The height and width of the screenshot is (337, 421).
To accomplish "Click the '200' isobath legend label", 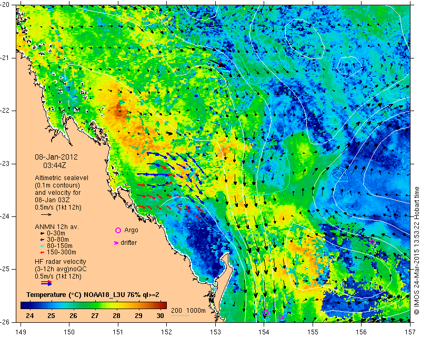I will point(176,311).
